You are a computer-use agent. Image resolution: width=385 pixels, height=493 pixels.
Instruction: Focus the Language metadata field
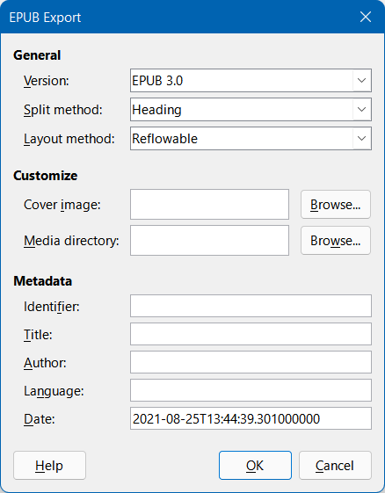[251, 390]
